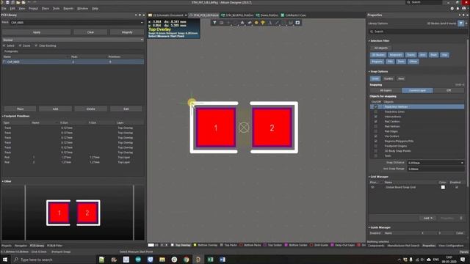Collapse the Footprint Primitives section
The width and height of the screenshot is (470, 264).
coord(3,116)
